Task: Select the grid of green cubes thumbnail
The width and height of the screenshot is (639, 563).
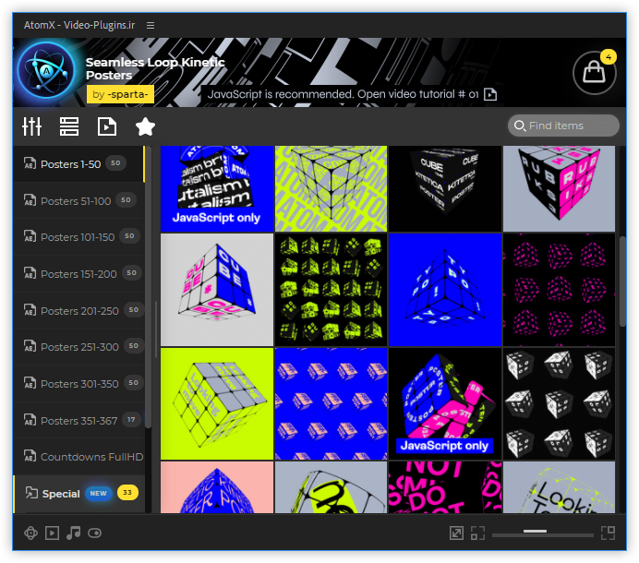Action: pyautogui.click(x=331, y=290)
